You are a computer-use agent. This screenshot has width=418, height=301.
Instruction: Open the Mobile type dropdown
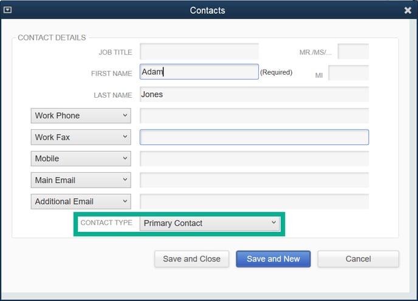81,158
